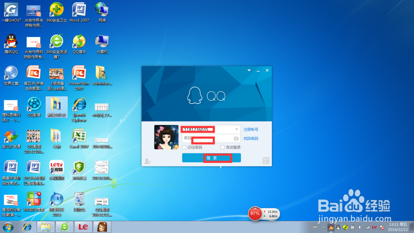Select the 360安全浏览器7 desktop icon
This screenshot has width=414, height=233.
(56, 46)
